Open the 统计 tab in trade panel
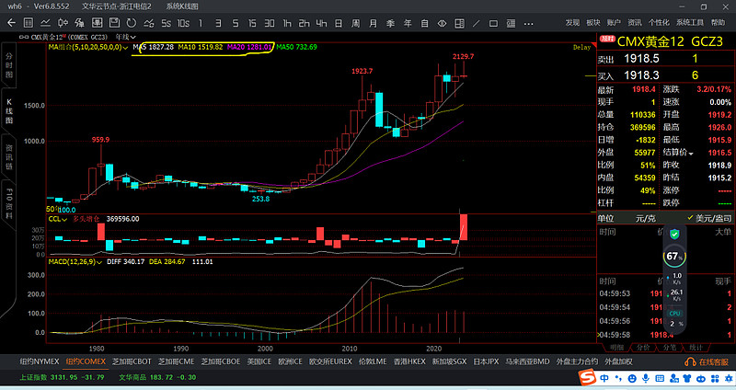The height and width of the screenshot is (390, 736). coord(696,348)
